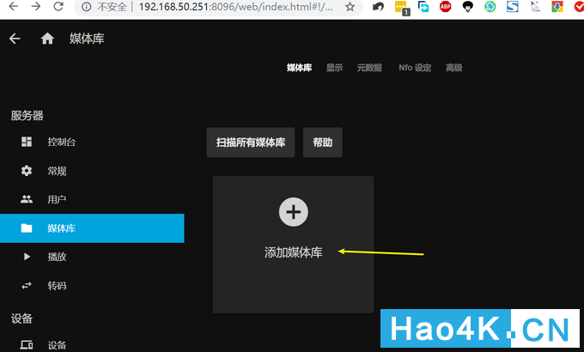Open the 元数据 tab

point(369,68)
